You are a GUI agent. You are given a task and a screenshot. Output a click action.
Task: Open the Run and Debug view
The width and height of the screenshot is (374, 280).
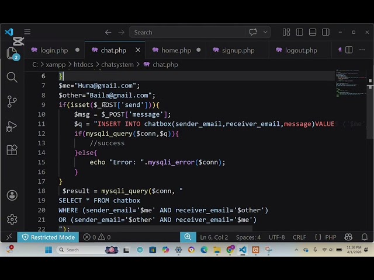click(x=12, y=126)
